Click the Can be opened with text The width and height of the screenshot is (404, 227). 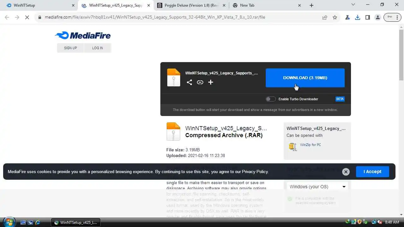[x=305, y=136]
